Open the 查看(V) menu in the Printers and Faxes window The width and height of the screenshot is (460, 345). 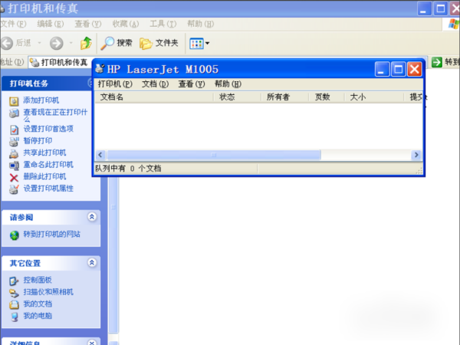click(x=87, y=24)
